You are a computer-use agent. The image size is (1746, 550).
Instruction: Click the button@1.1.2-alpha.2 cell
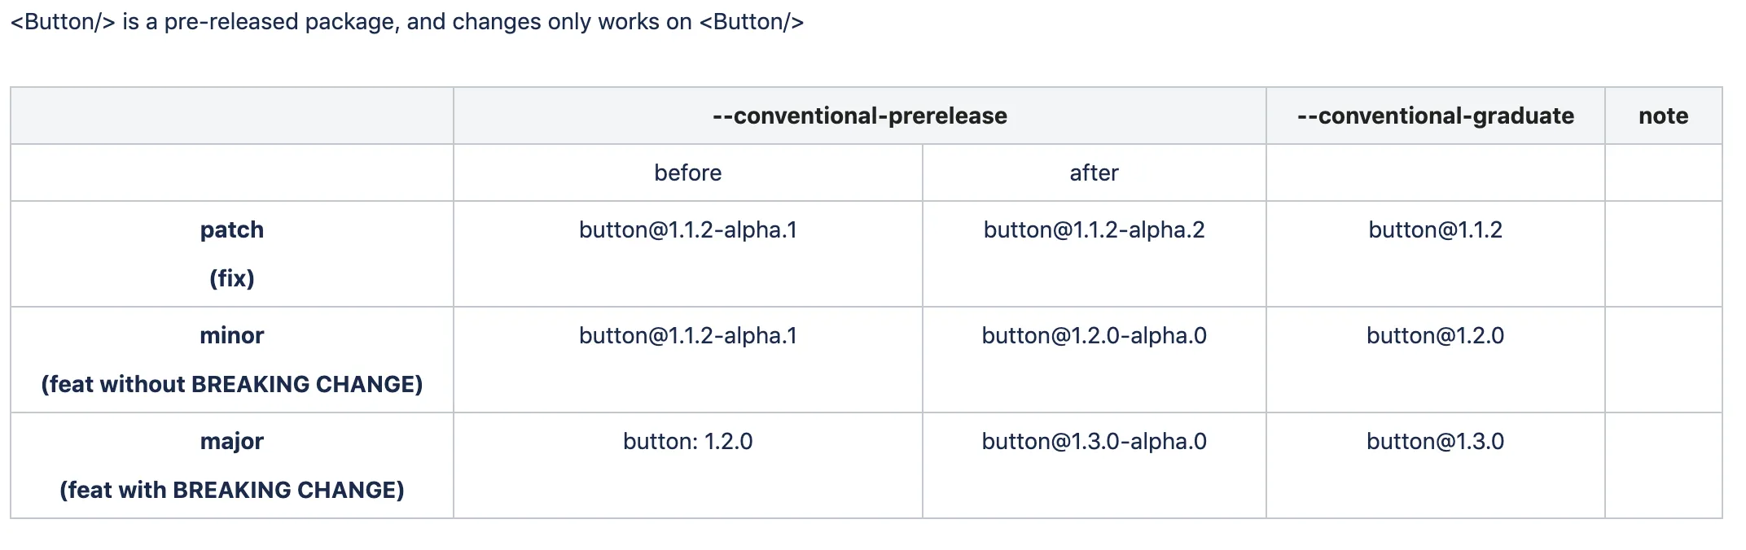tap(1094, 230)
